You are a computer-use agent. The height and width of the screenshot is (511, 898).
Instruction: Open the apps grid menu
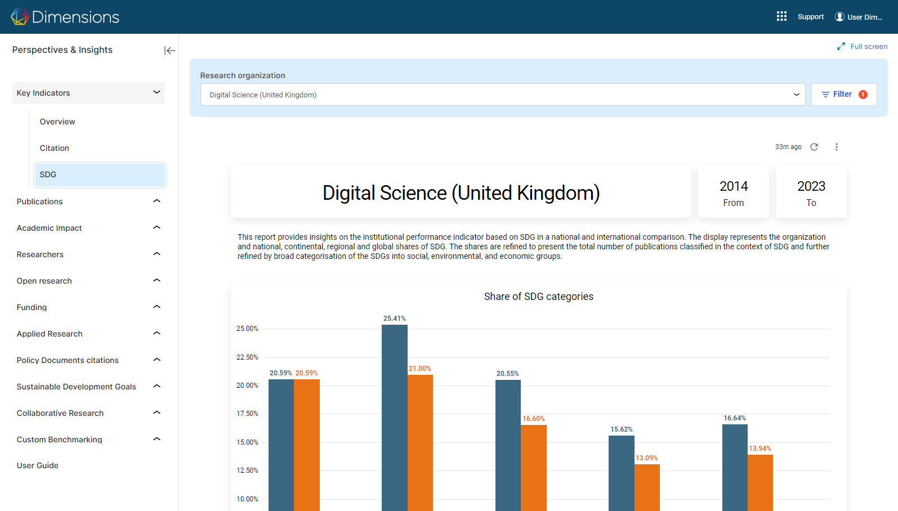tap(781, 16)
